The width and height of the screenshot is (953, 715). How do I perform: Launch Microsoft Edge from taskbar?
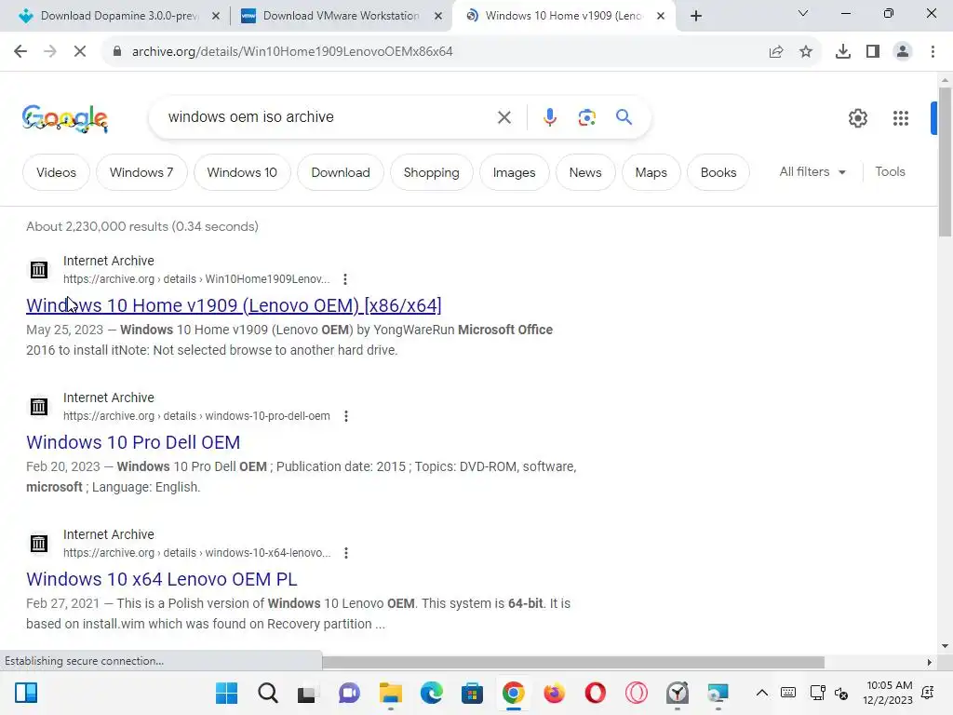[432, 693]
